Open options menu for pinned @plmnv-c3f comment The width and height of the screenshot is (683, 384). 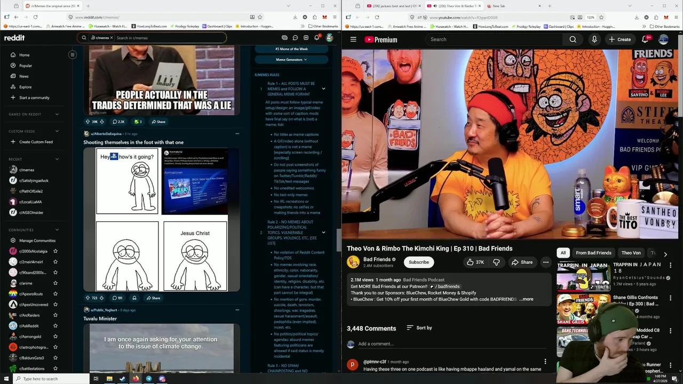click(x=545, y=362)
